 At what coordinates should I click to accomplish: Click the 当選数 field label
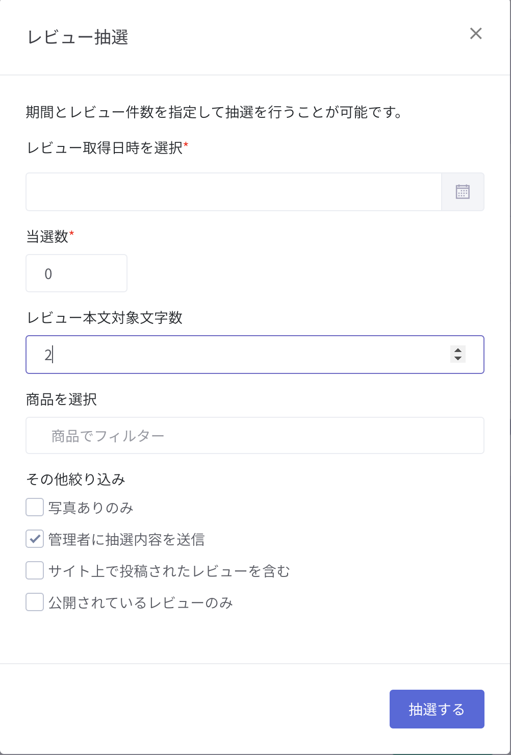pos(47,237)
